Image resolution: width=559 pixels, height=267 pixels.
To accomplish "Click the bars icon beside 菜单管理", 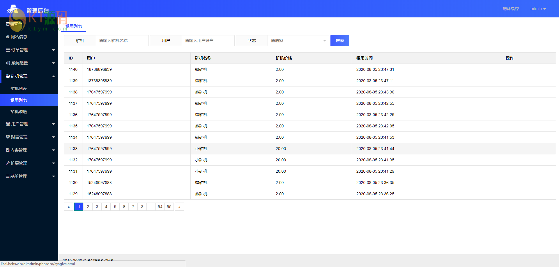I will [x=8, y=176].
